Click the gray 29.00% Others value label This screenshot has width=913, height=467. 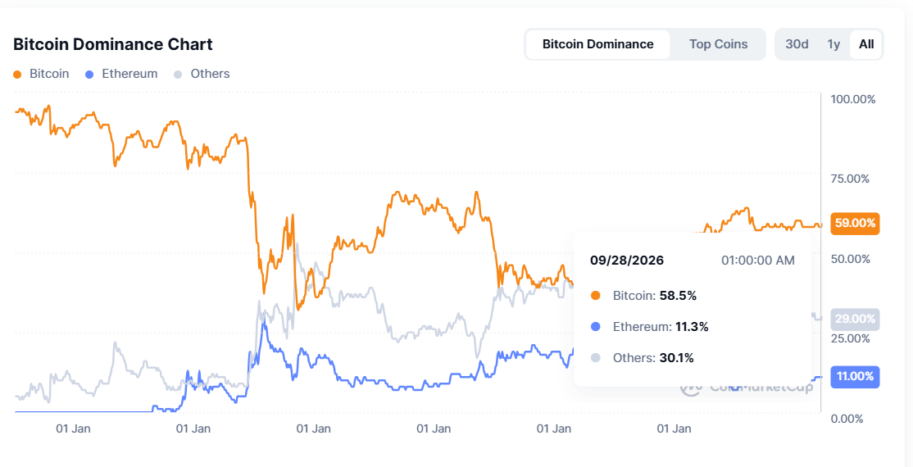tap(855, 319)
